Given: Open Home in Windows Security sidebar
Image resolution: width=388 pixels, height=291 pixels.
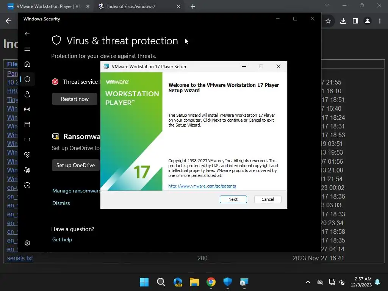Looking at the screenshot, I should coord(27,64).
